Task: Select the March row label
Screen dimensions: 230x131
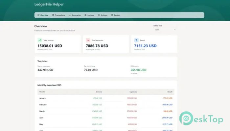Action: [42, 111]
